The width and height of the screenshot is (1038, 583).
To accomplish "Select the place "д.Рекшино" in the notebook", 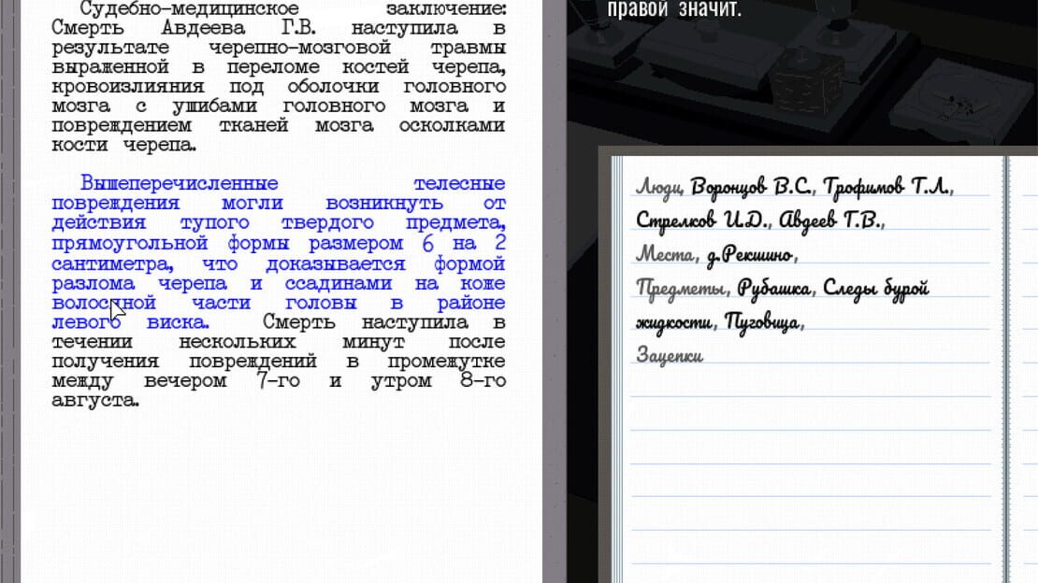I will (749, 254).
